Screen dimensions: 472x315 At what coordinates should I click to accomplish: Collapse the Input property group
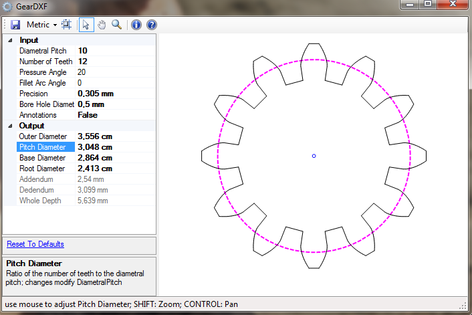[x=10, y=40]
